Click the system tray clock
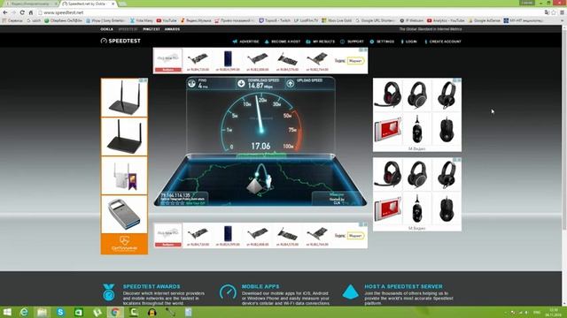Viewport: 567px width, 318px height. [554, 313]
